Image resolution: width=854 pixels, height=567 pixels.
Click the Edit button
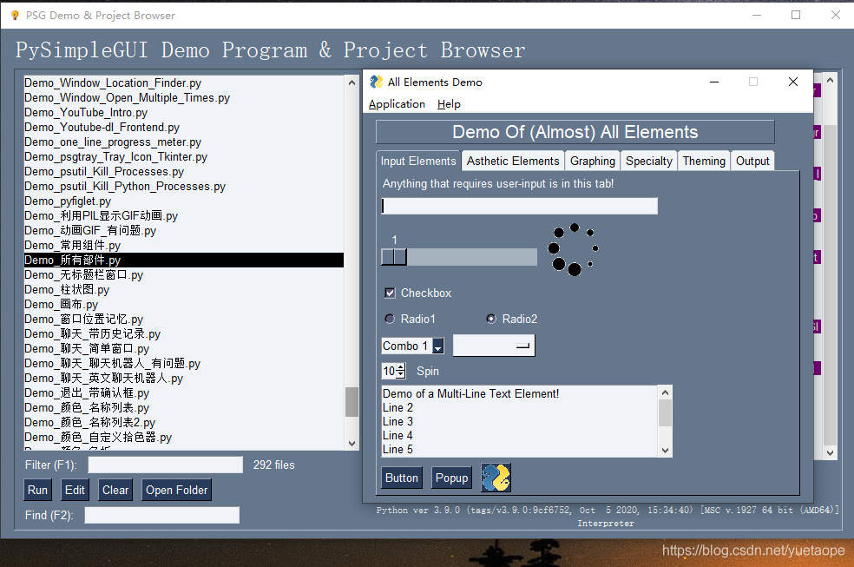(x=75, y=491)
